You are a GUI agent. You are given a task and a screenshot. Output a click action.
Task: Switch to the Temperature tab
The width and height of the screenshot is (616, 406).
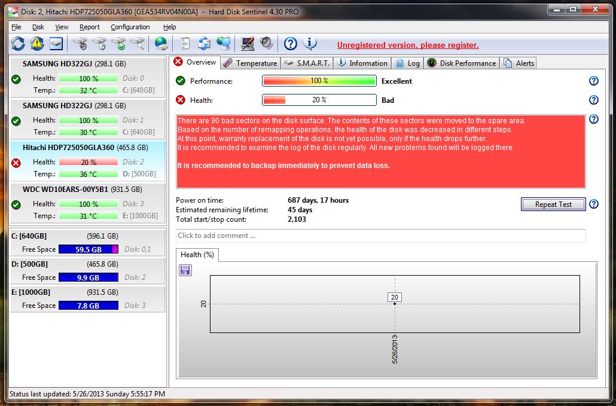250,63
